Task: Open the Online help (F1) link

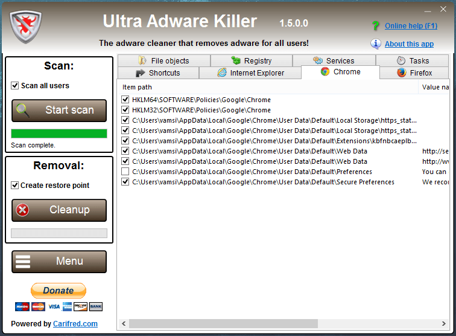Action: pyautogui.click(x=411, y=26)
